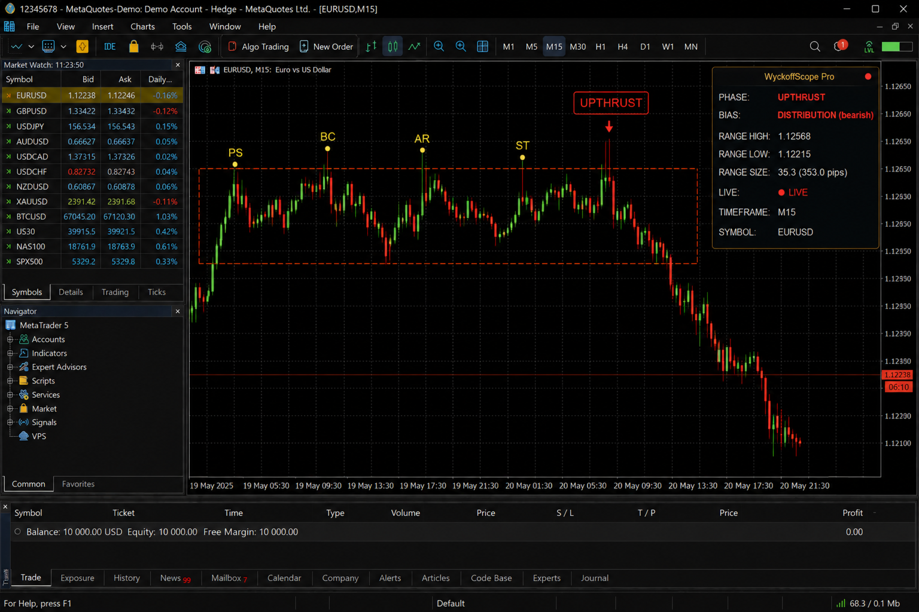Select the XAUUSD symbol row
Screen dimensions: 919x612
(92, 201)
